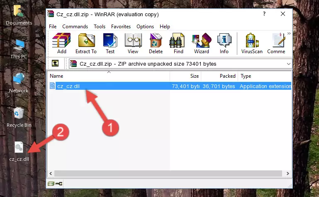Open the Commands menu
This screenshot has width=319, height=197.
coord(75,27)
